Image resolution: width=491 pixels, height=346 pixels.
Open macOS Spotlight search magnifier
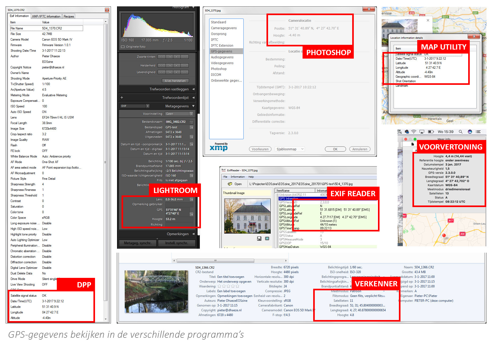tap(460, 132)
